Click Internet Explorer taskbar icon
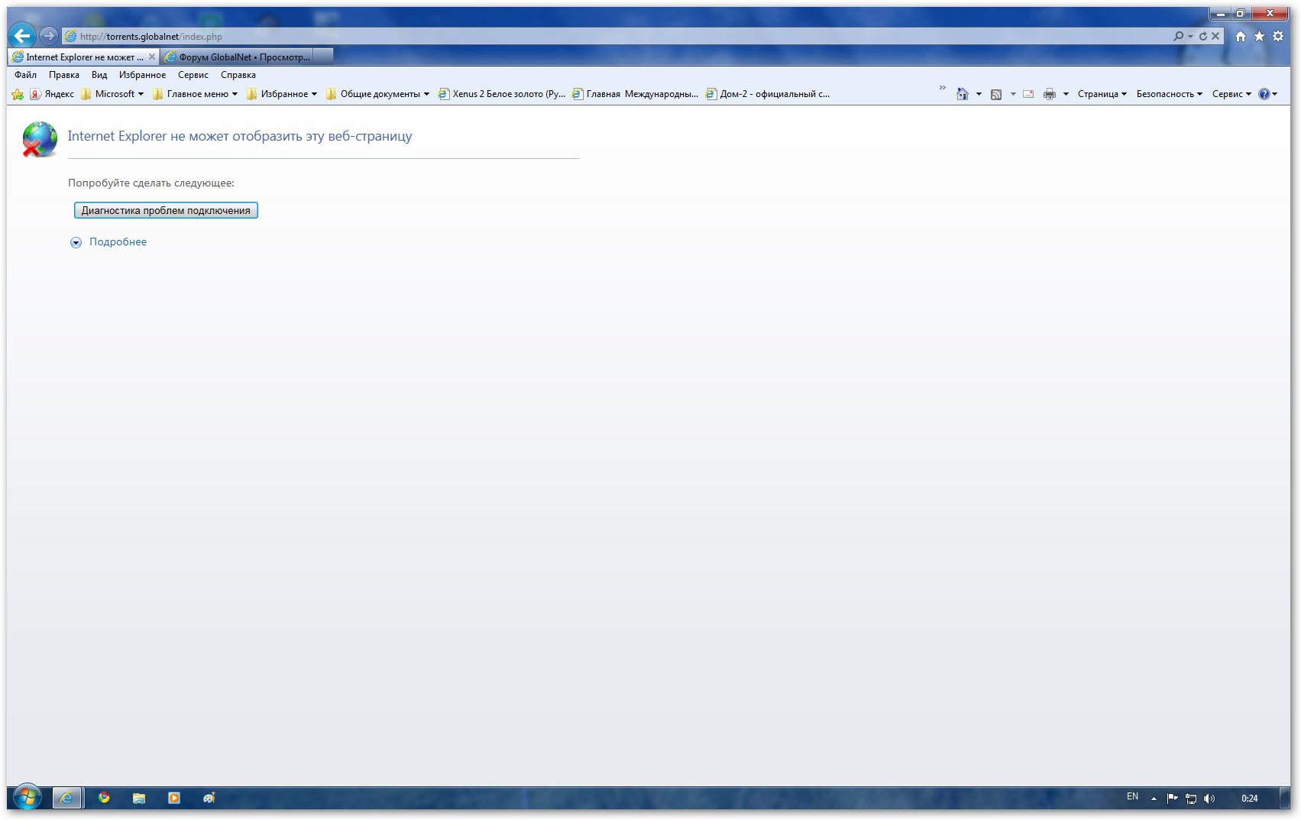Screen dimensions: 1301x820 click(67, 798)
